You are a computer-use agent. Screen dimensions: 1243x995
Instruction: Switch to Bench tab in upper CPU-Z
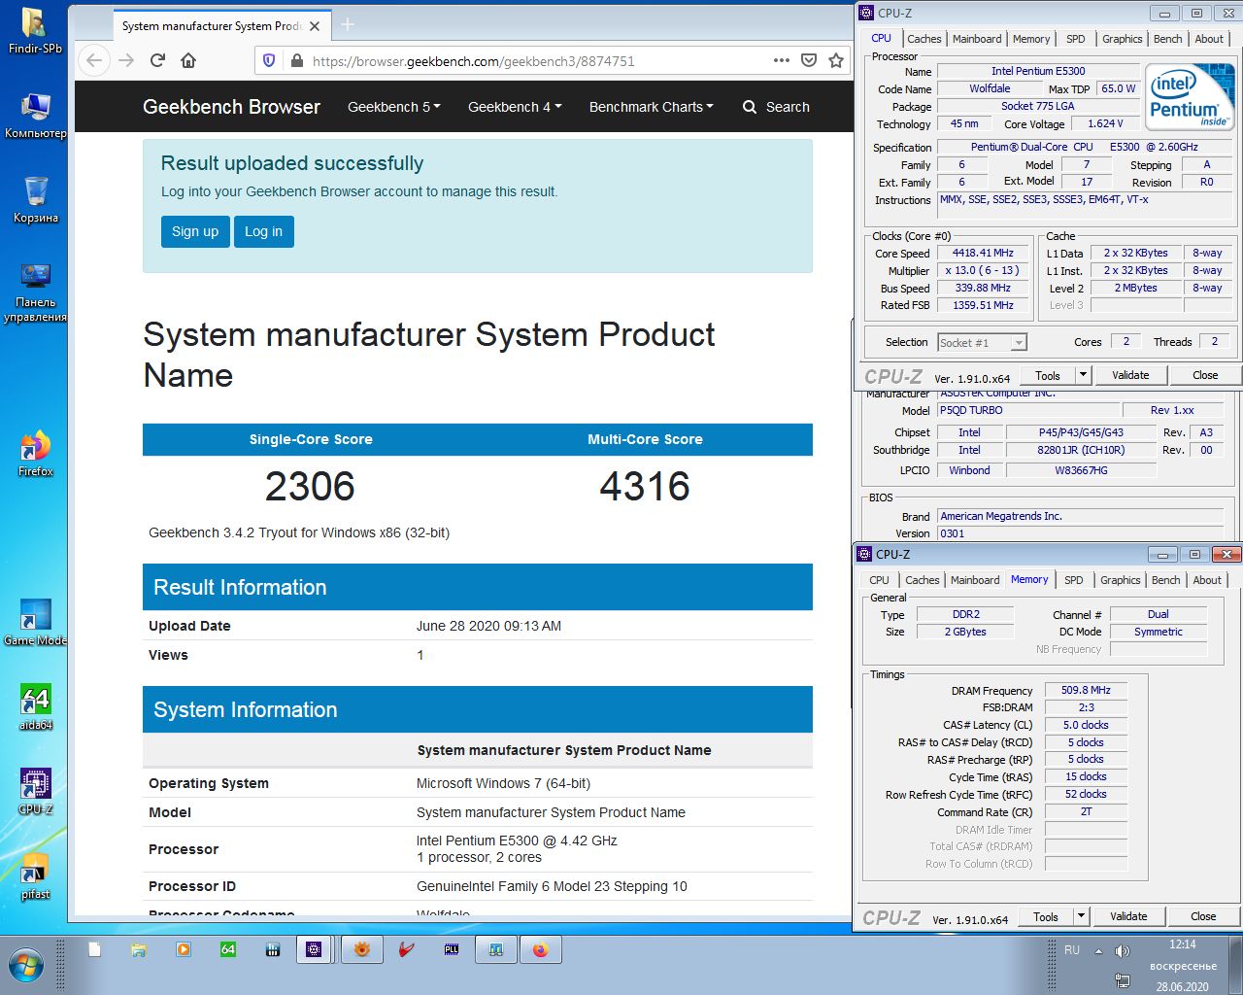1168,39
